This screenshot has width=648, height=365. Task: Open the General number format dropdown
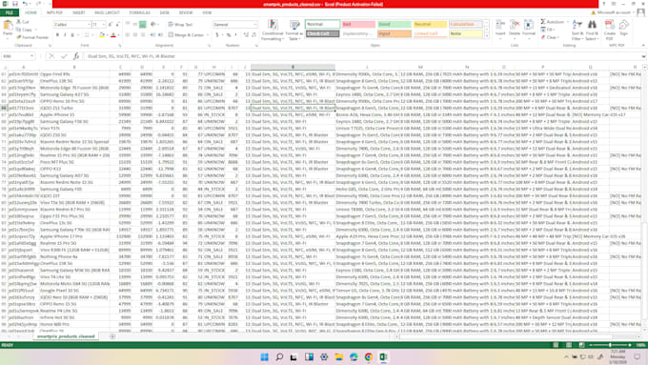(254, 25)
